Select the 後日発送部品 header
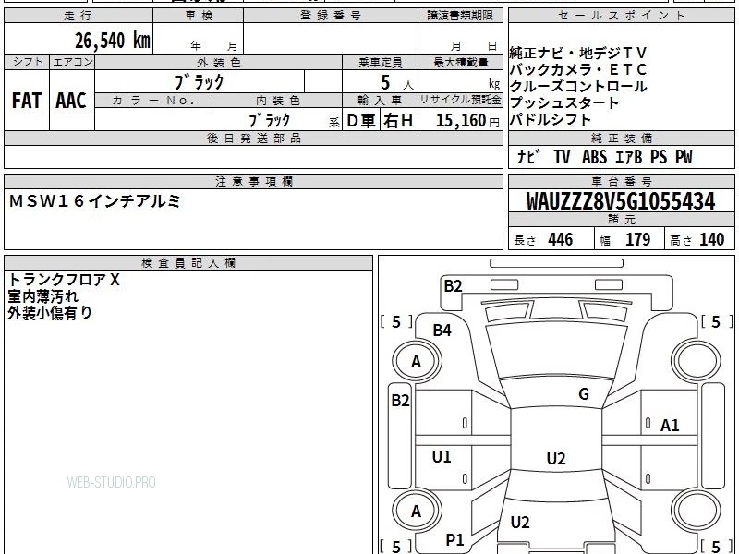The height and width of the screenshot is (554, 739). [x=253, y=138]
